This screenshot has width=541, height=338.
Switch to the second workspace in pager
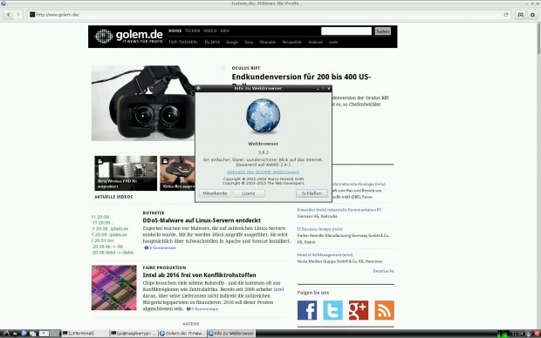pos(54,333)
